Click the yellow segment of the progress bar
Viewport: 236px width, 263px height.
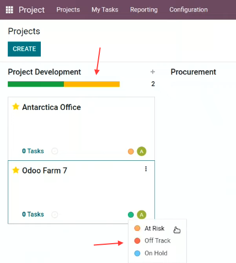pos(92,84)
